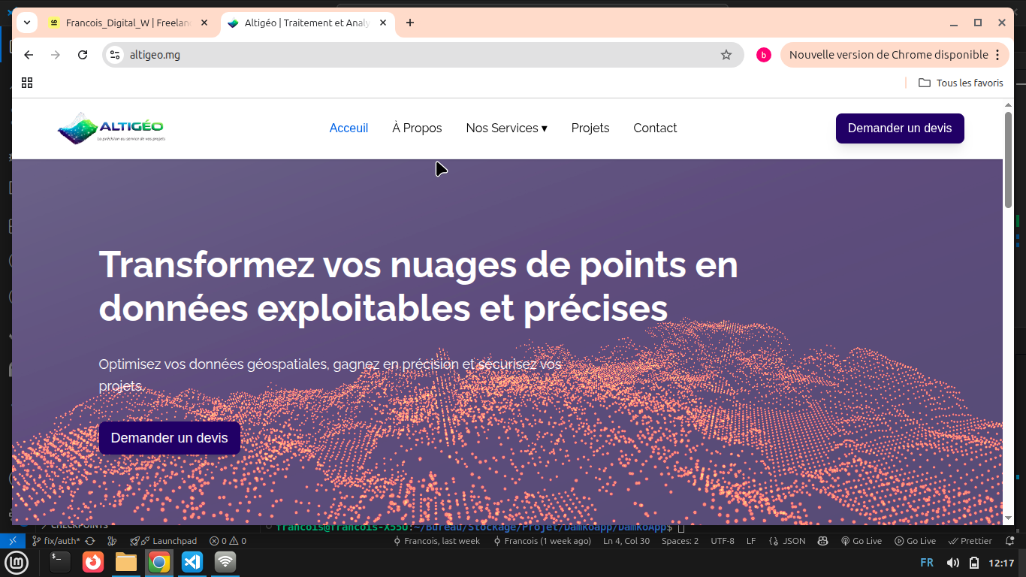Bookmark this page with the star icon

coord(726,55)
